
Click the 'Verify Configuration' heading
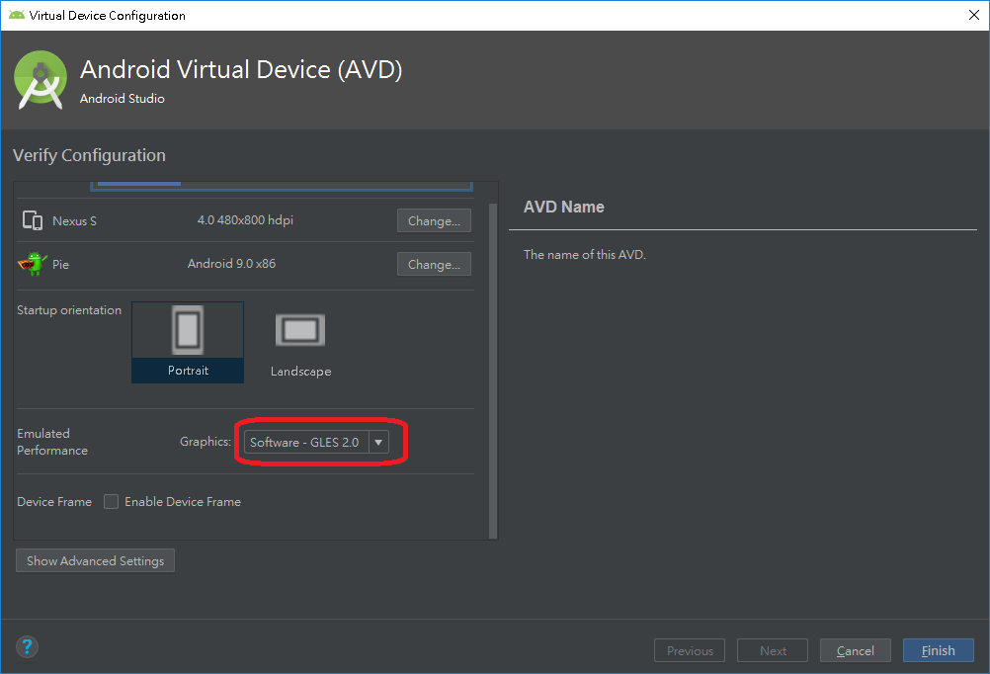pos(89,155)
